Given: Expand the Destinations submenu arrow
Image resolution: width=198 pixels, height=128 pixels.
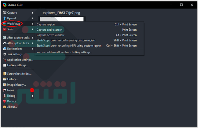Looking at the screenshot, I should pyautogui.click(x=33, y=49).
